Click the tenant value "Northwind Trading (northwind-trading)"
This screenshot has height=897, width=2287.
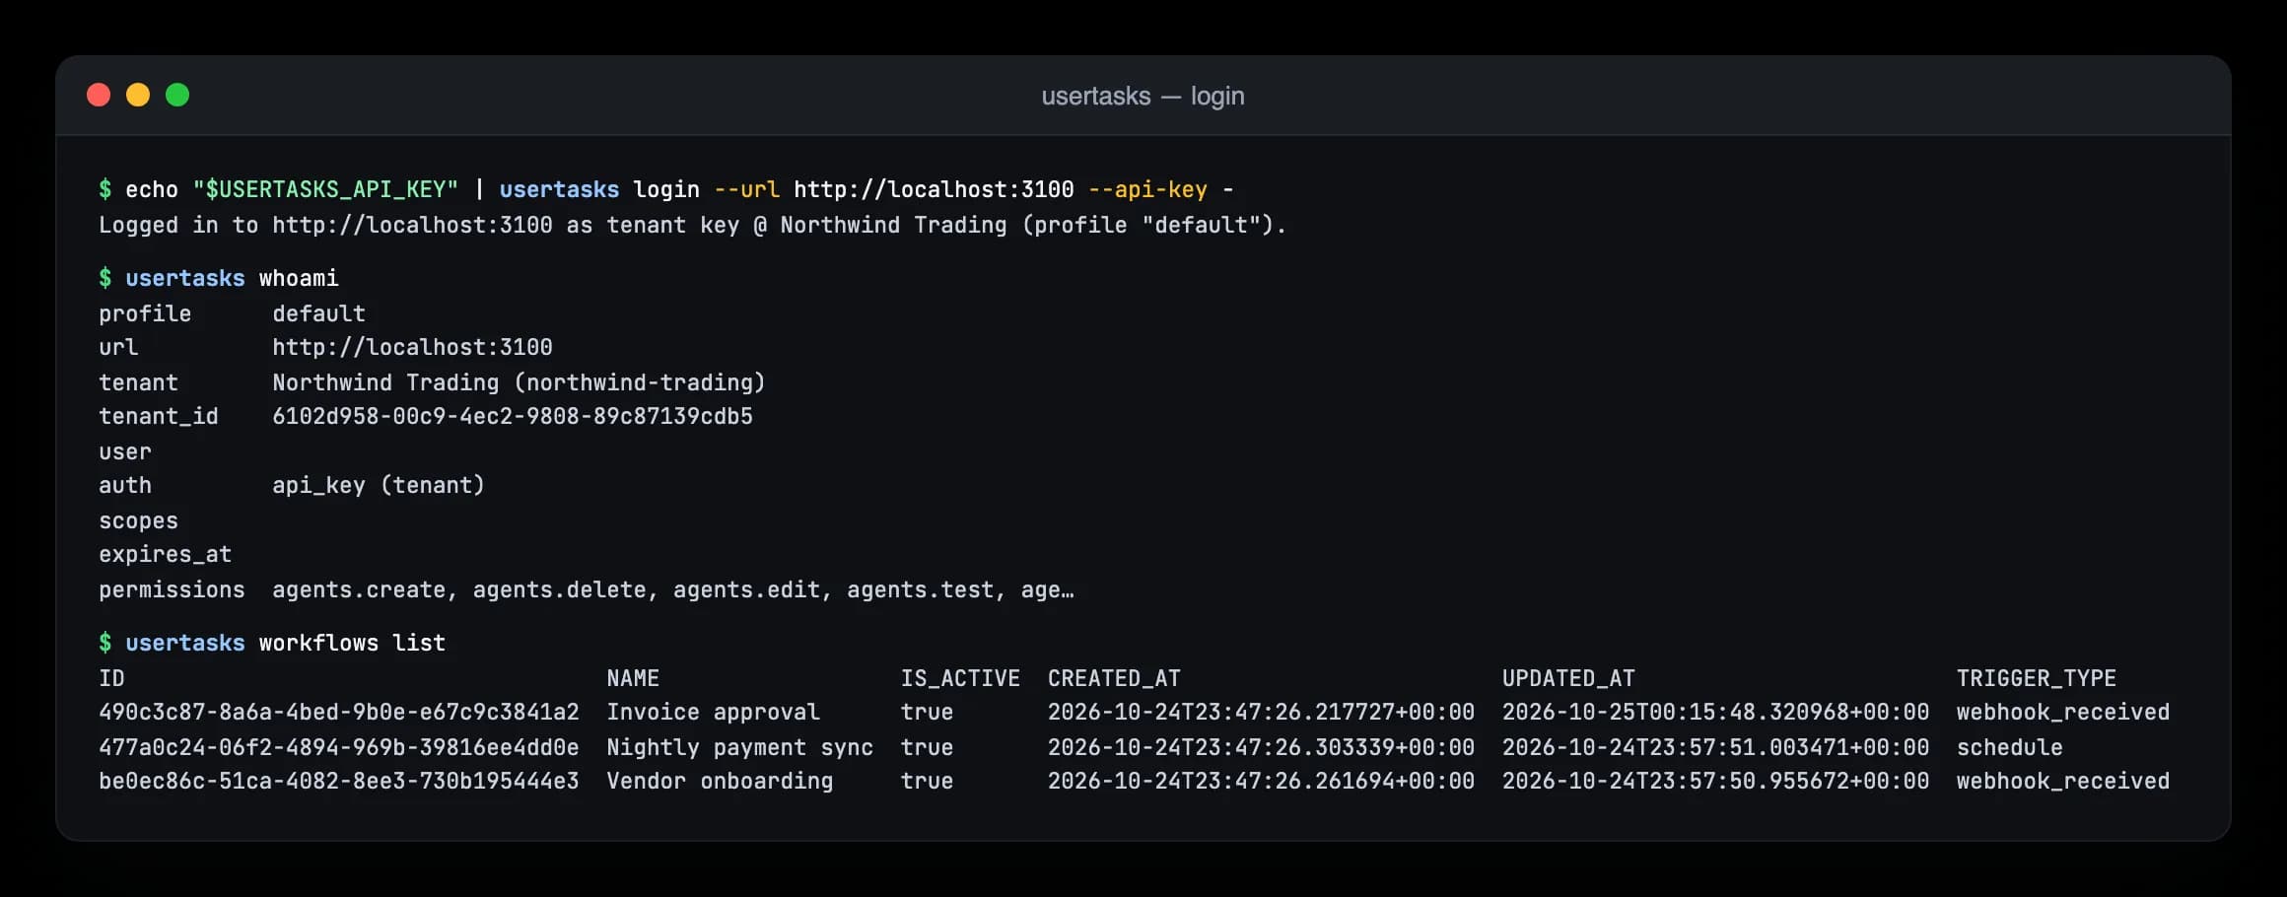519,382
